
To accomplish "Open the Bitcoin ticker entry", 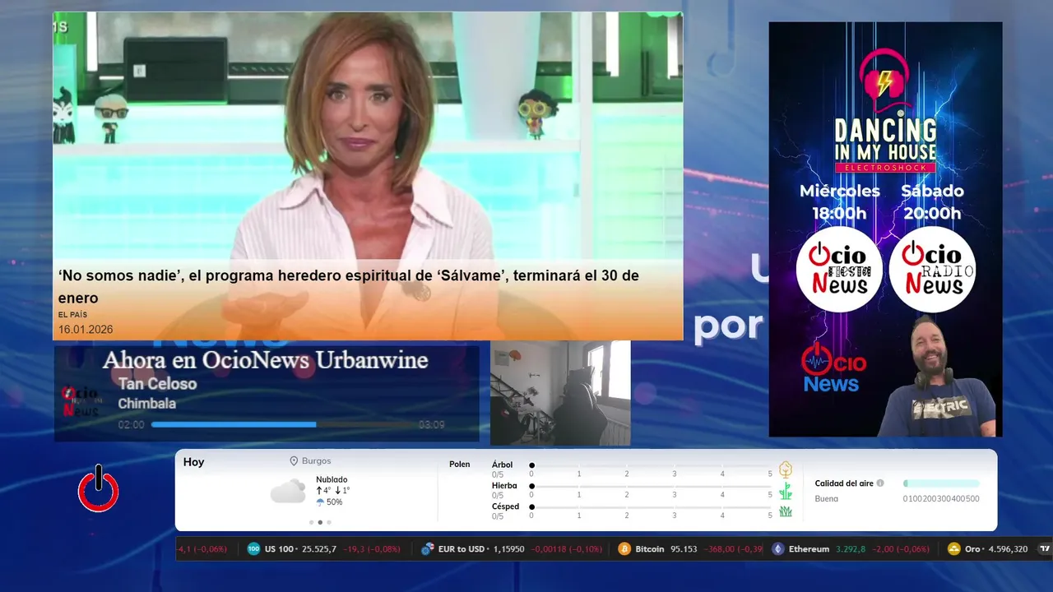I will (689, 549).
